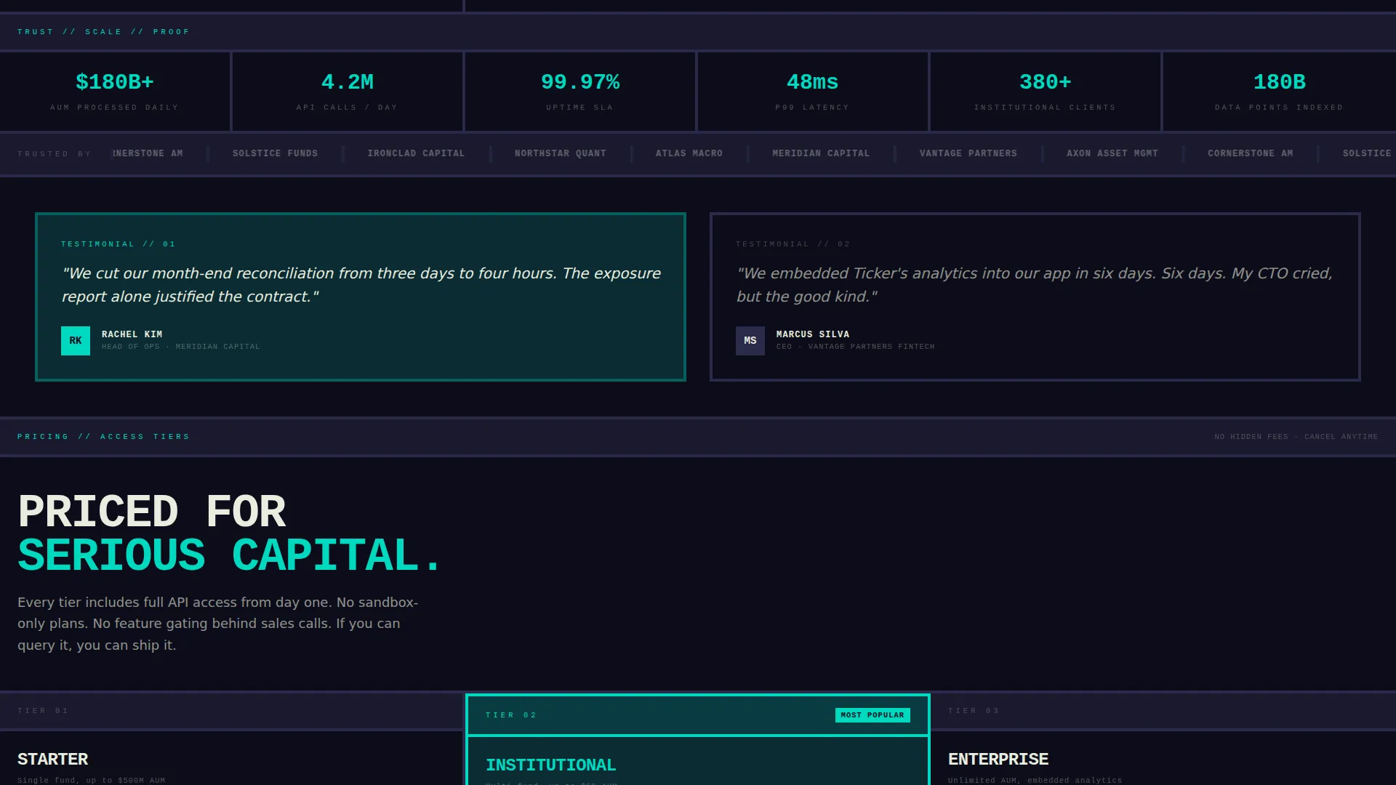Image resolution: width=1396 pixels, height=785 pixels.
Task: Click Atlas Macro in trusted-by strip
Action: click(689, 153)
